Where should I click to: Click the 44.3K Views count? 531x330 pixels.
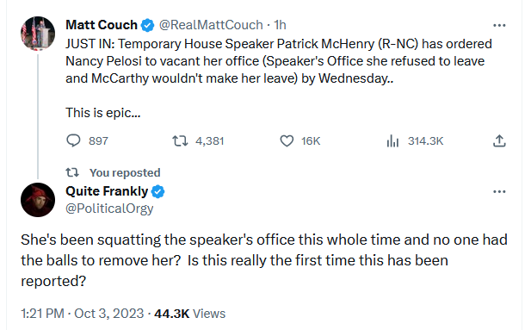coord(189,314)
